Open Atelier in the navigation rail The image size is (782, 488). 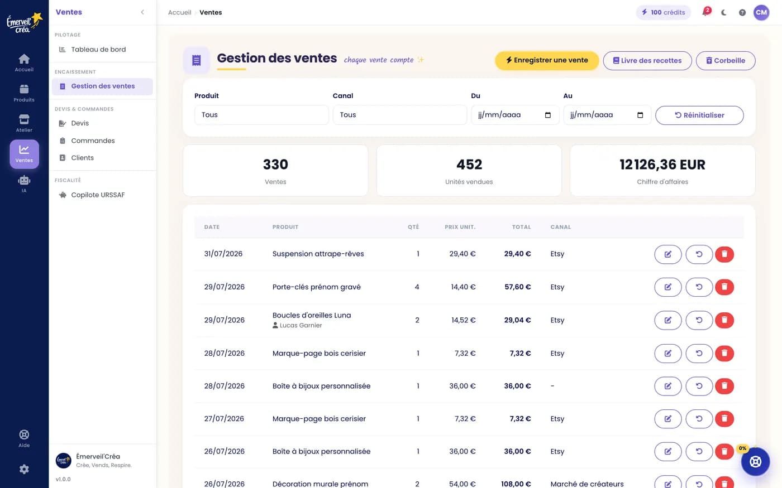pyautogui.click(x=24, y=123)
